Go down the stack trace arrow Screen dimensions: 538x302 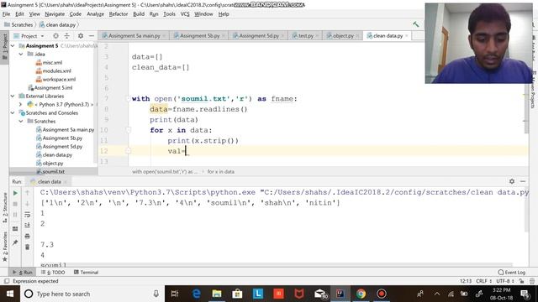(28, 204)
